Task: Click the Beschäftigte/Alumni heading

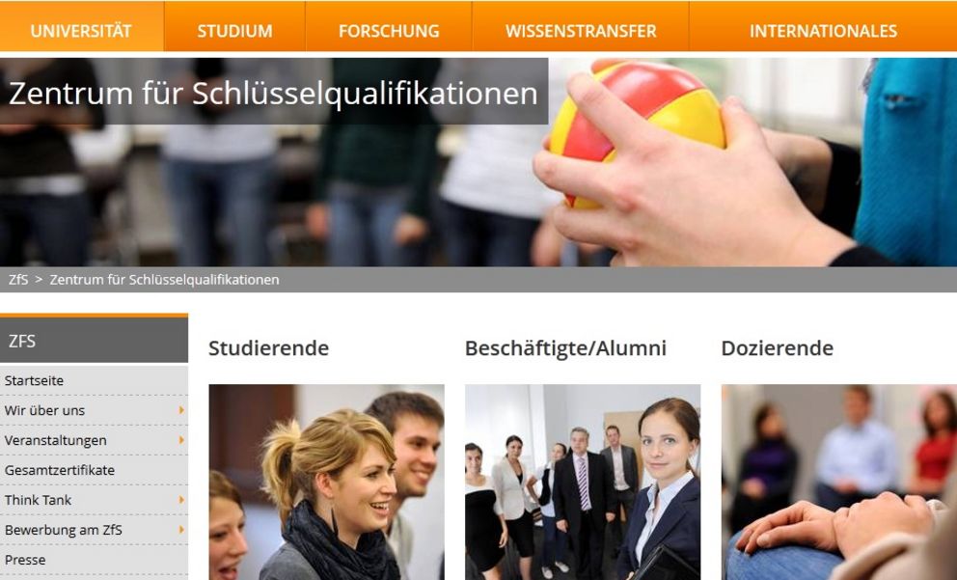Action: click(x=565, y=348)
